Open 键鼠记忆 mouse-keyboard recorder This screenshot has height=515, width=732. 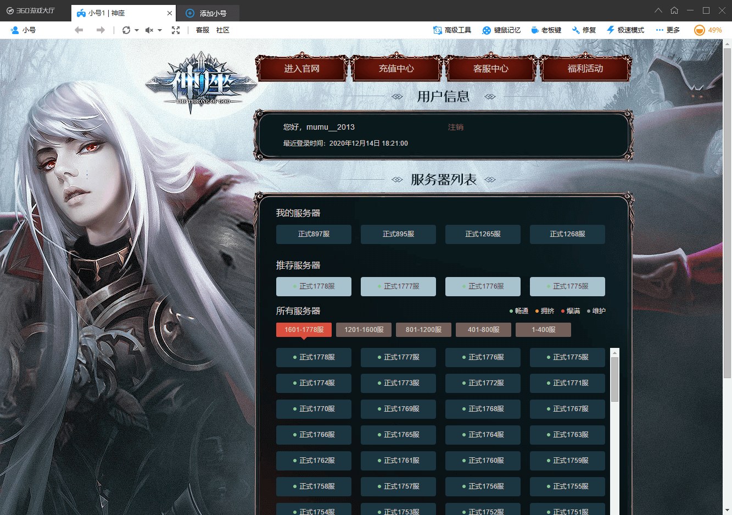pyautogui.click(x=501, y=30)
